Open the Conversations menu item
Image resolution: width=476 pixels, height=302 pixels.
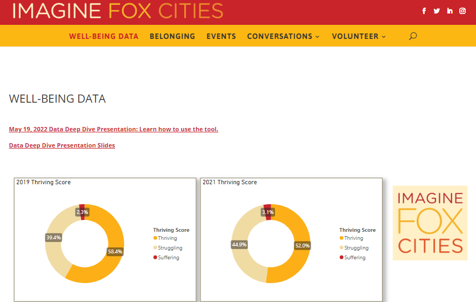pos(279,36)
